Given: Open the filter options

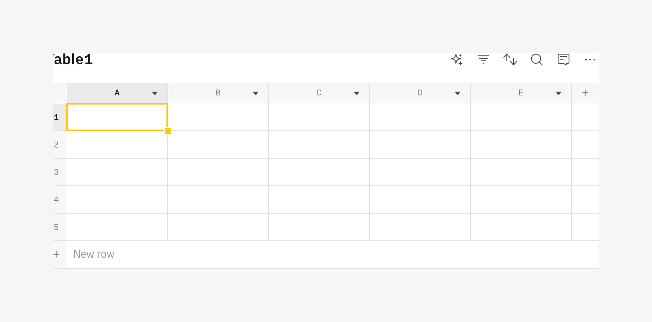Looking at the screenshot, I should click(x=483, y=60).
